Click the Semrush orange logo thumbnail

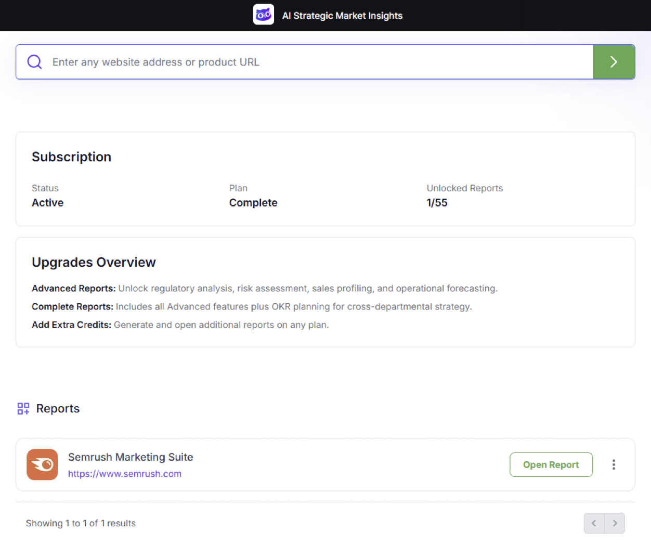pos(42,464)
